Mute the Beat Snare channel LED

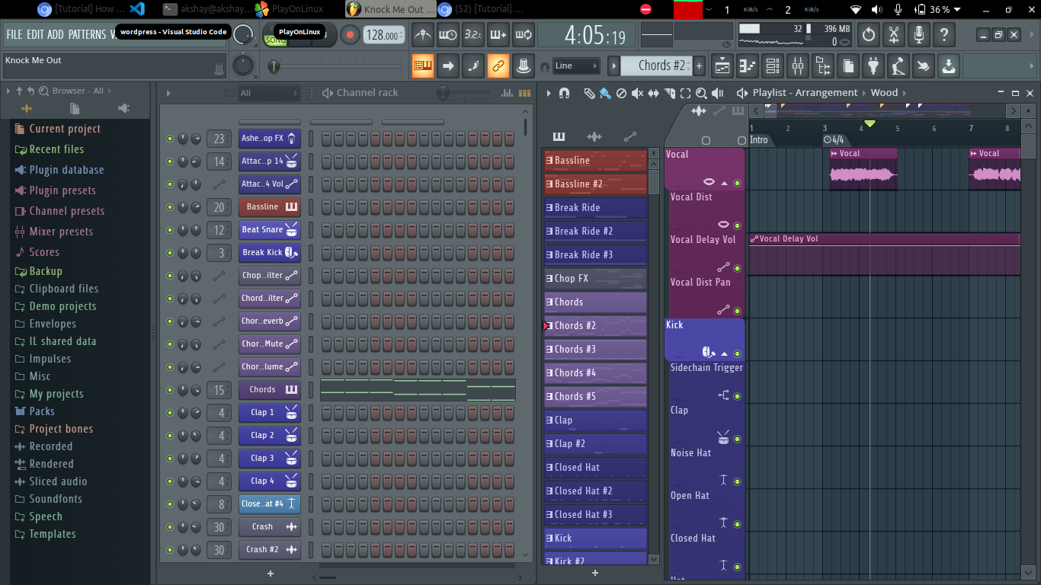click(170, 230)
